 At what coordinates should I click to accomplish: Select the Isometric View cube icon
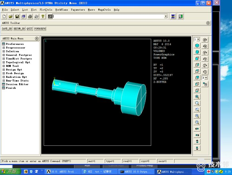(x=197, y=46)
